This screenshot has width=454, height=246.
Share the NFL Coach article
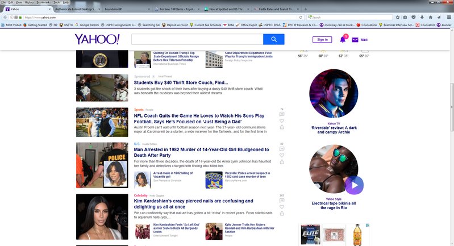point(282,127)
